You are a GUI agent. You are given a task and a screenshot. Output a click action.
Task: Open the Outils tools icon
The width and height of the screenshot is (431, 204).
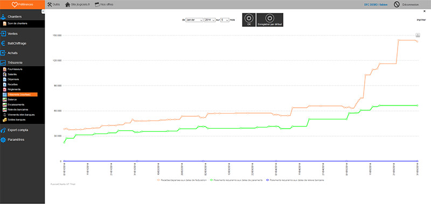click(50, 5)
